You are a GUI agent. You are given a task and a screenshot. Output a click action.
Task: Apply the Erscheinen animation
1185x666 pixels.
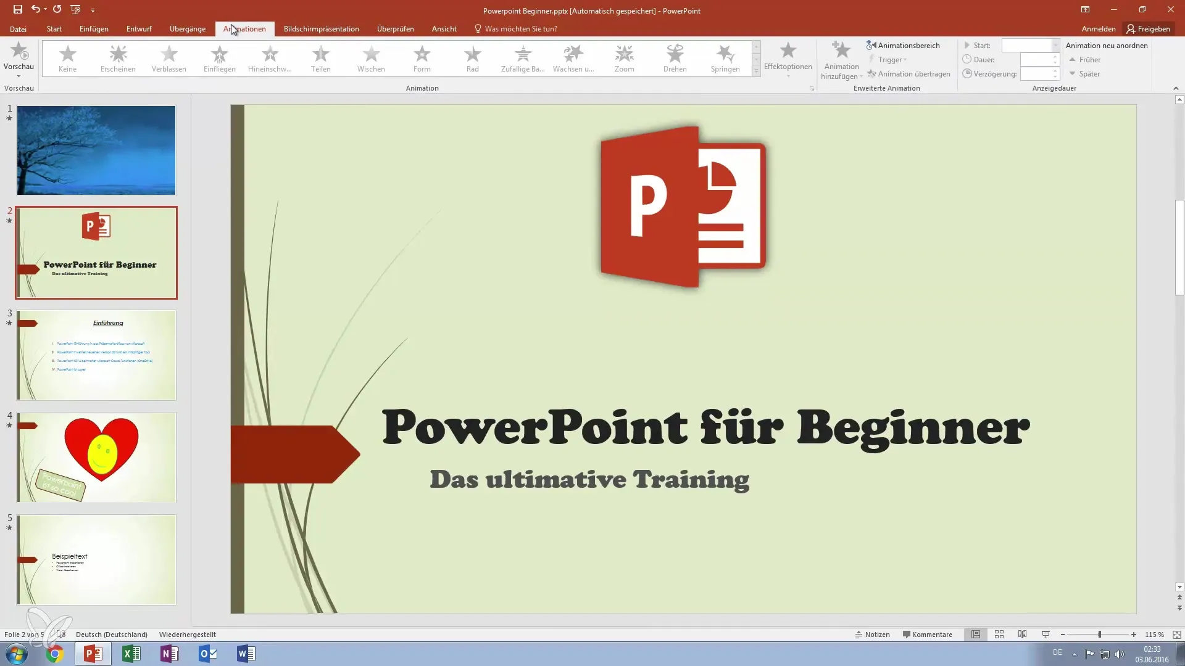click(x=118, y=59)
